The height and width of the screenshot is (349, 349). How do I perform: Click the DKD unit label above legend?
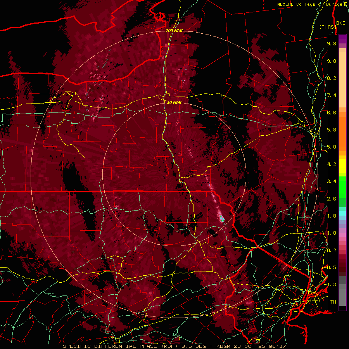(341, 23)
